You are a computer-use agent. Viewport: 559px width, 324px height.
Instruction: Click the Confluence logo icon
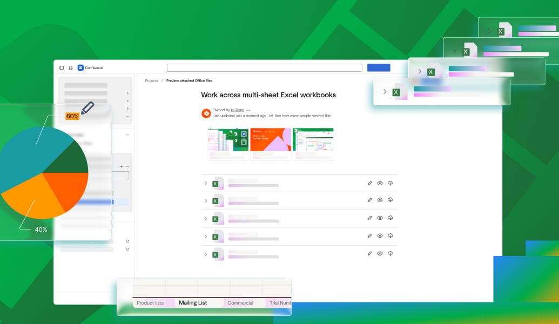pyautogui.click(x=81, y=67)
